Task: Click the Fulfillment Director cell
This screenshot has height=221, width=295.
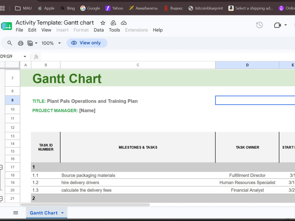Action: 247,175
